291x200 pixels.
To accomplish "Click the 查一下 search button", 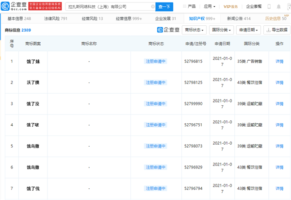I will (x=164, y=7).
